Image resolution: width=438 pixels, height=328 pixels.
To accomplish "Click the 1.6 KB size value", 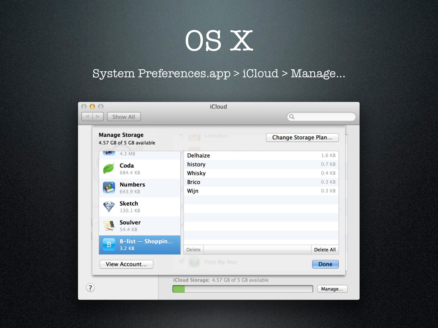I will pos(328,155).
